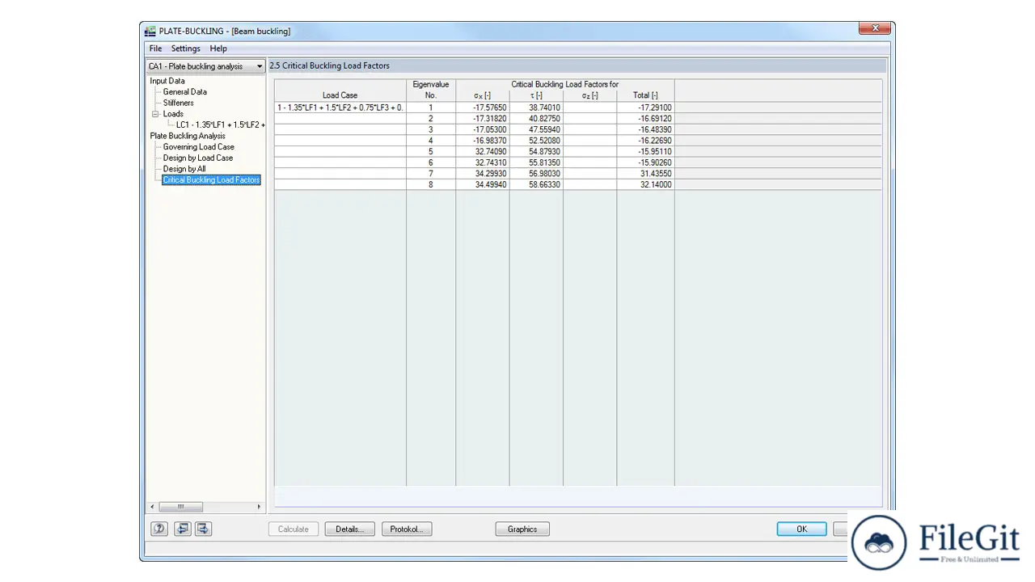Select General Data in navigator
The image size is (1035, 582).
point(185,92)
